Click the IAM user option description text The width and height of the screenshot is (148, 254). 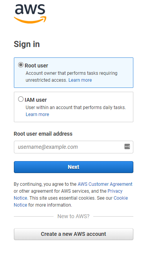[x=76, y=108]
